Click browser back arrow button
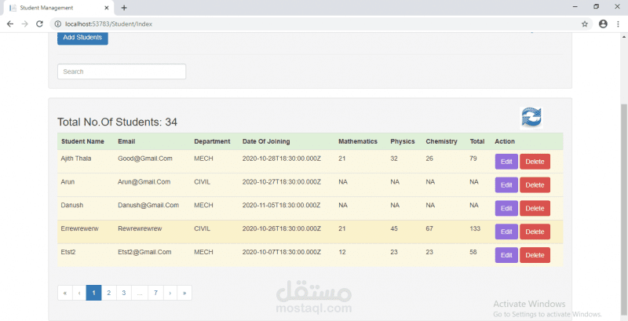Viewport: 628px width, 321px height. click(x=9, y=24)
